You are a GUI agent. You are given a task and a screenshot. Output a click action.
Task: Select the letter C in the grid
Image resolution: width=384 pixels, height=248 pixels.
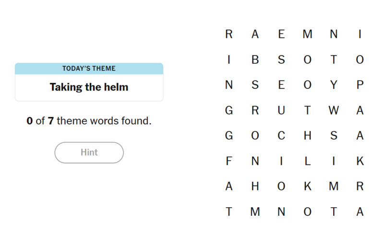click(281, 136)
